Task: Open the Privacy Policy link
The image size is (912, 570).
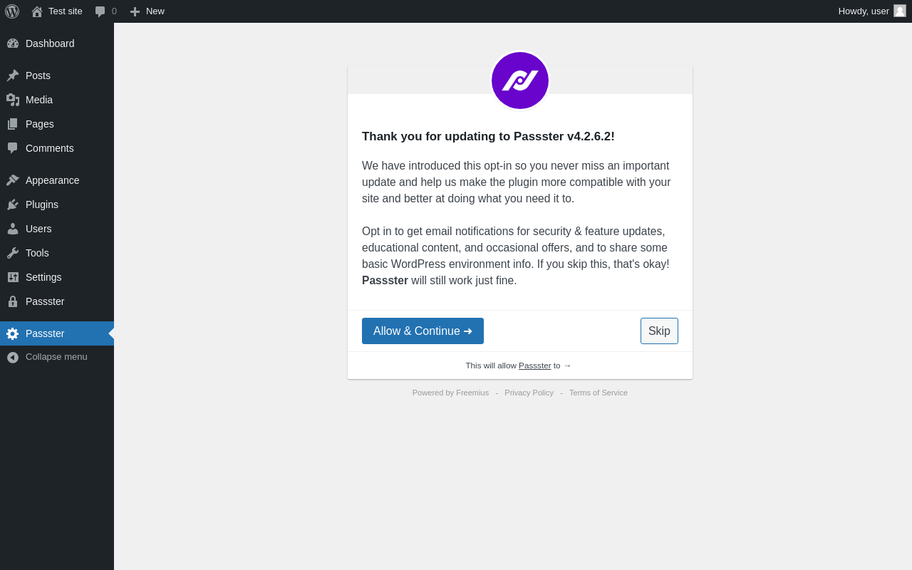Action: pyautogui.click(x=529, y=393)
